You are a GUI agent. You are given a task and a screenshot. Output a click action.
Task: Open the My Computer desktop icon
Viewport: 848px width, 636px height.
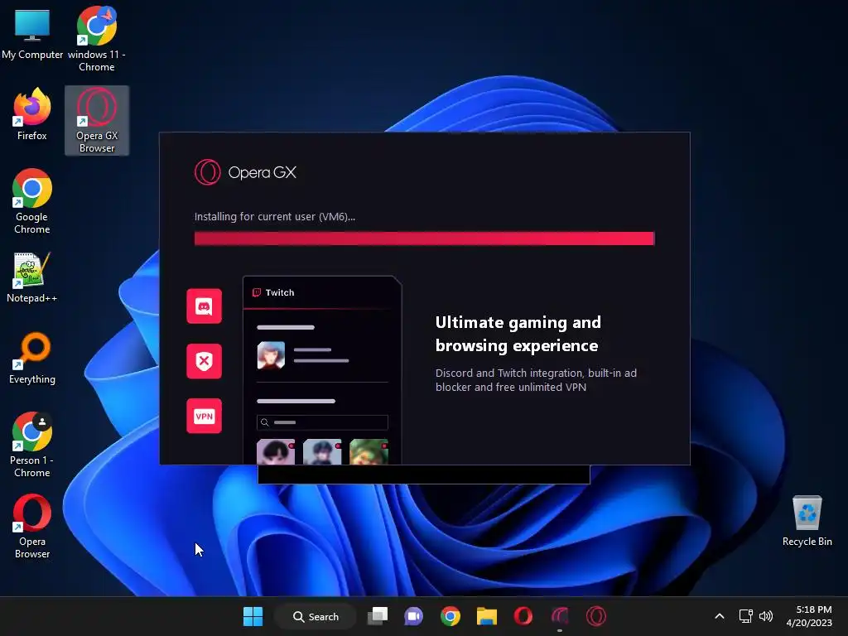pos(32,35)
